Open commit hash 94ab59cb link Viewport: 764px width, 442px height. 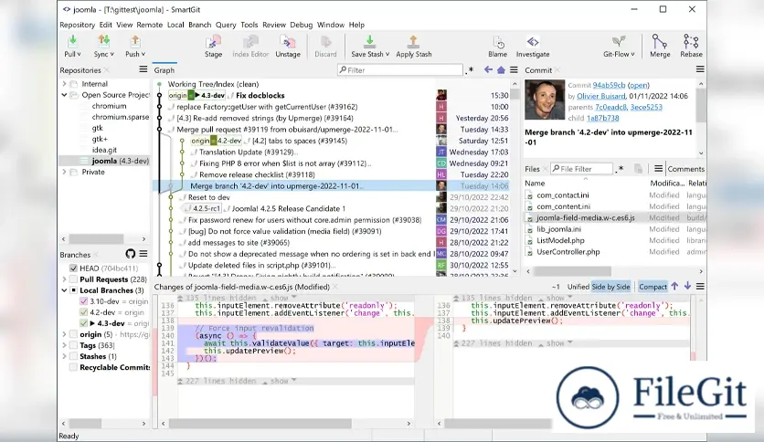609,85
